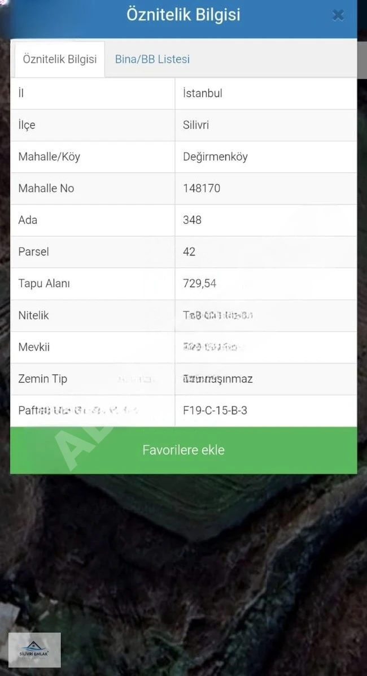Click the Zemin Tip row label
This screenshot has height=676, width=367.
point(43,379)
